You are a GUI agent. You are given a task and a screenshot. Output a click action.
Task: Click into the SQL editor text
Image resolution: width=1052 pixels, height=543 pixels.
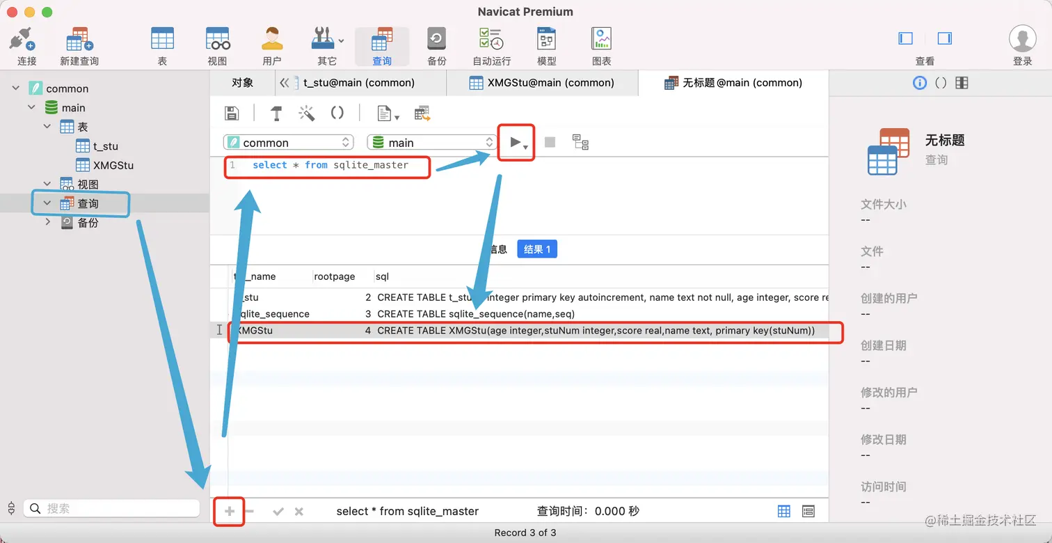pos(330,165)
